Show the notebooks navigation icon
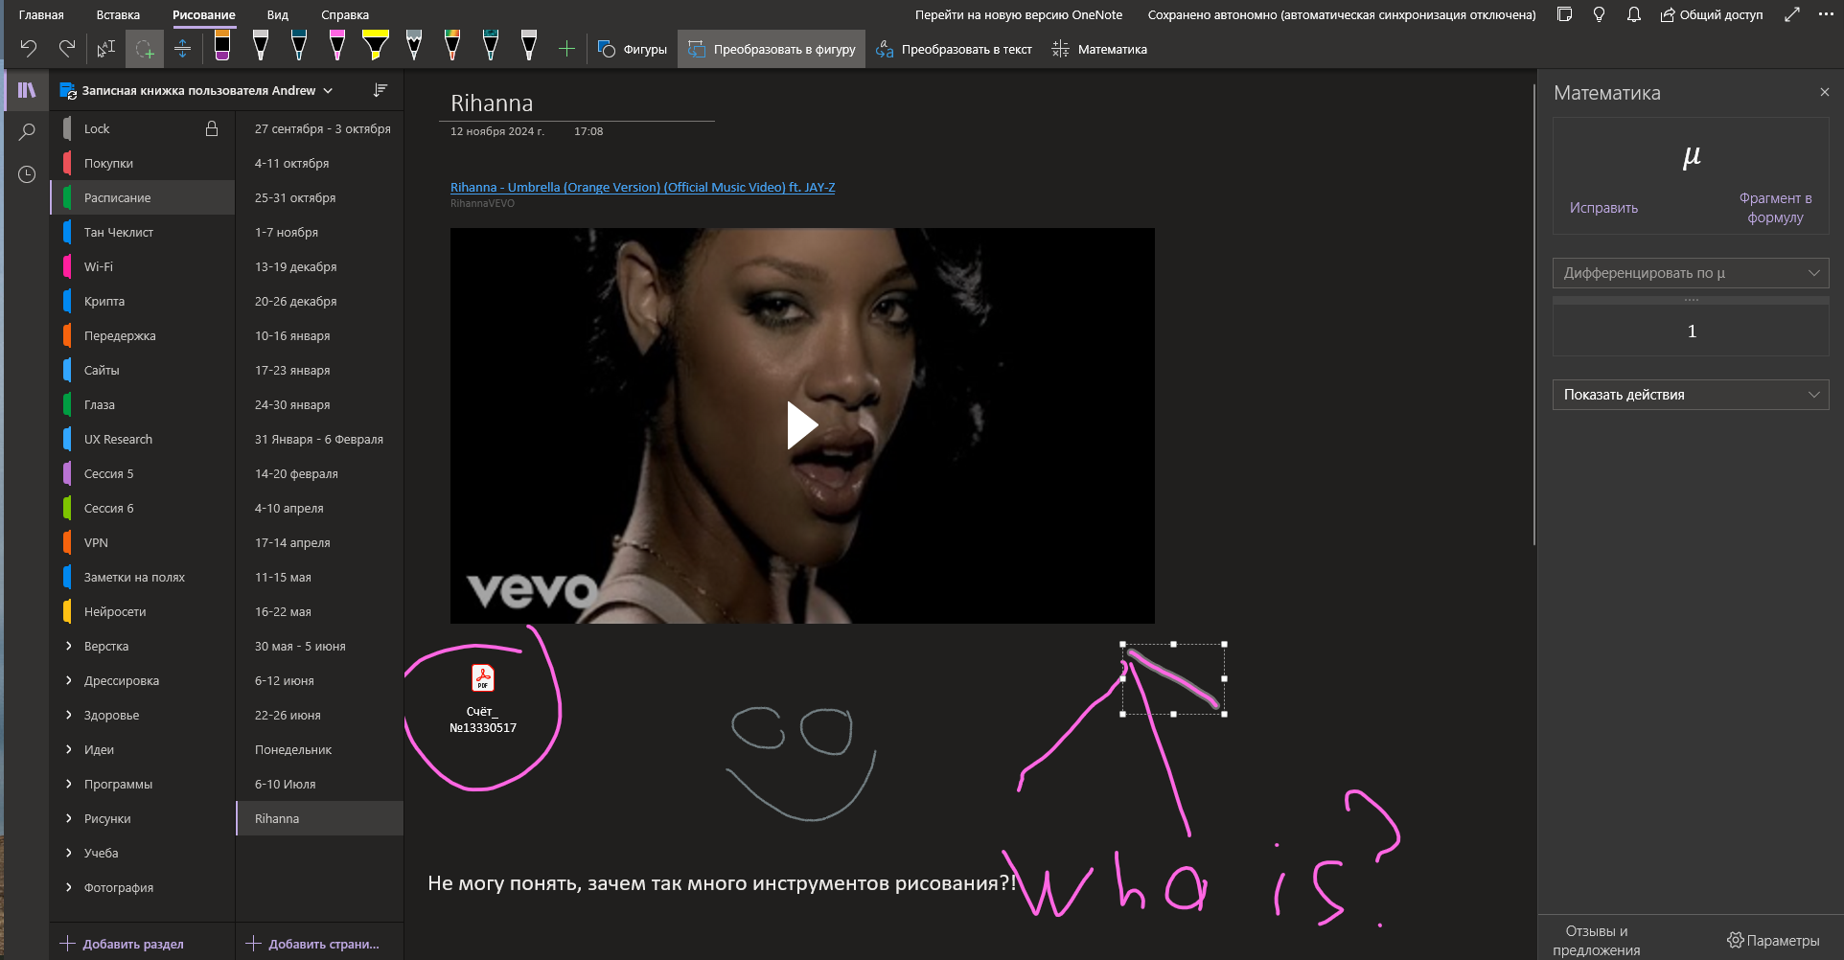 (27, 90)
